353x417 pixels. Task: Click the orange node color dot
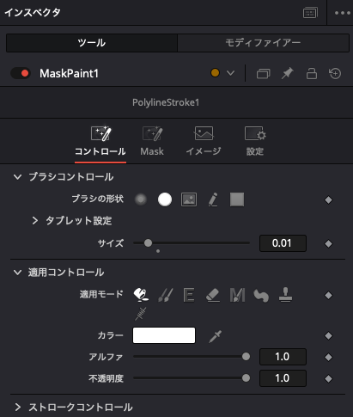point(215,73)
